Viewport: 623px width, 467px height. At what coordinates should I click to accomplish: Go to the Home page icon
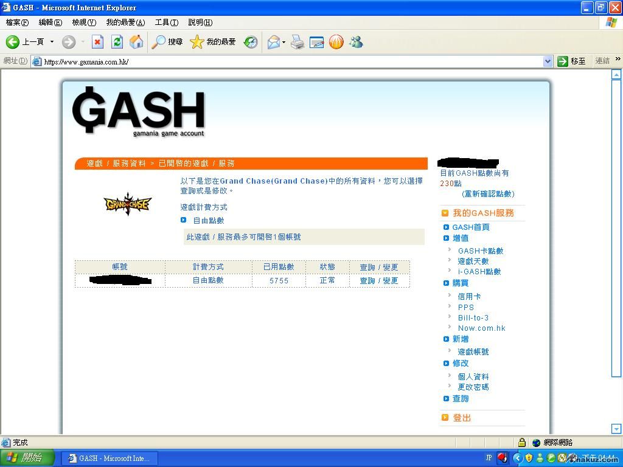(x=136, y=42)
